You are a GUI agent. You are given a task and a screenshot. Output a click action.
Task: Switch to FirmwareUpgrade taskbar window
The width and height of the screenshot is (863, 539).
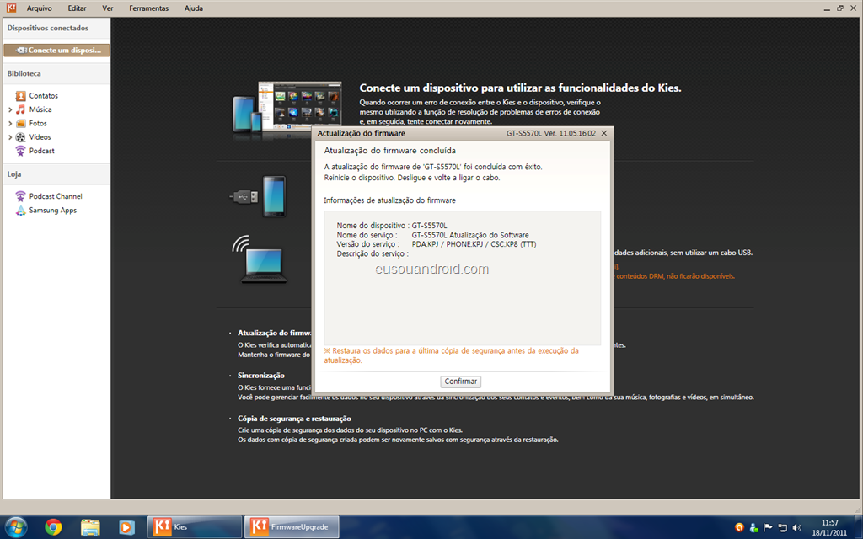pos(292,527)
